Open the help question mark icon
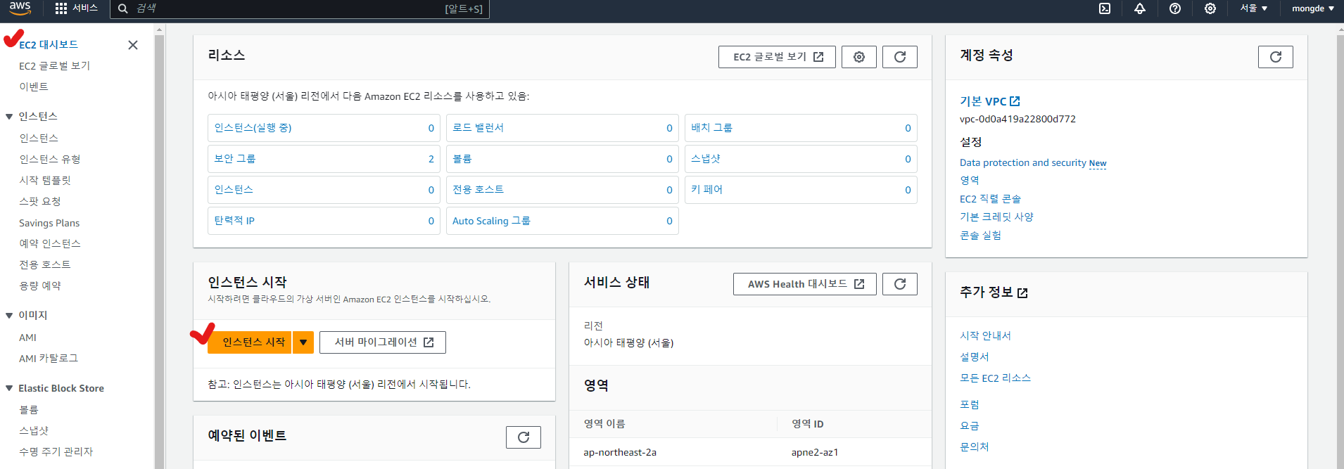1344x469 pixels. click(x=1175, y=8)
